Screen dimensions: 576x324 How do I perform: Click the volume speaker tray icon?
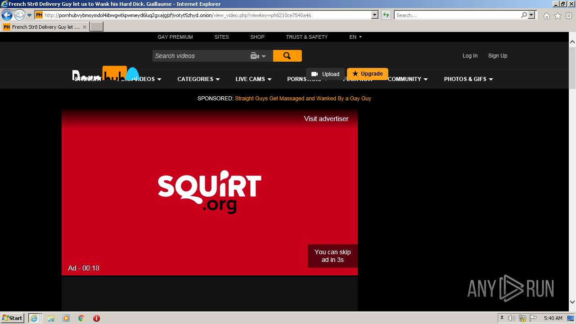(512, 318)
